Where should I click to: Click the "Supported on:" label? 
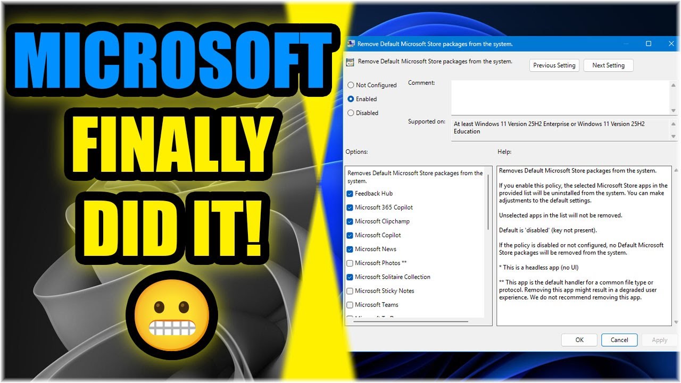tap(426, 122)
